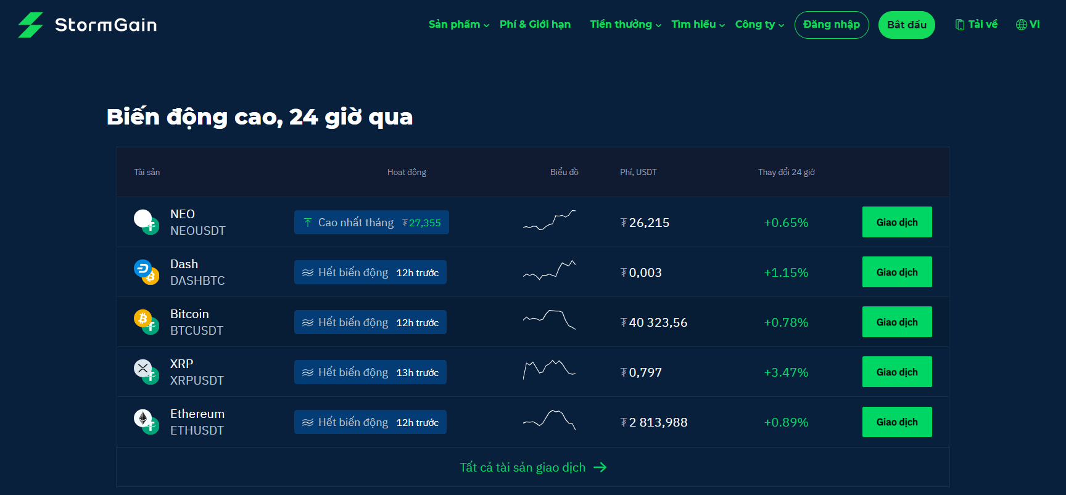Expand the Tiền thưởng dropdown menu
Image resolution: width=1066 pixels, height=495 pixels.
pyautogui.click(x=626, y=25)
